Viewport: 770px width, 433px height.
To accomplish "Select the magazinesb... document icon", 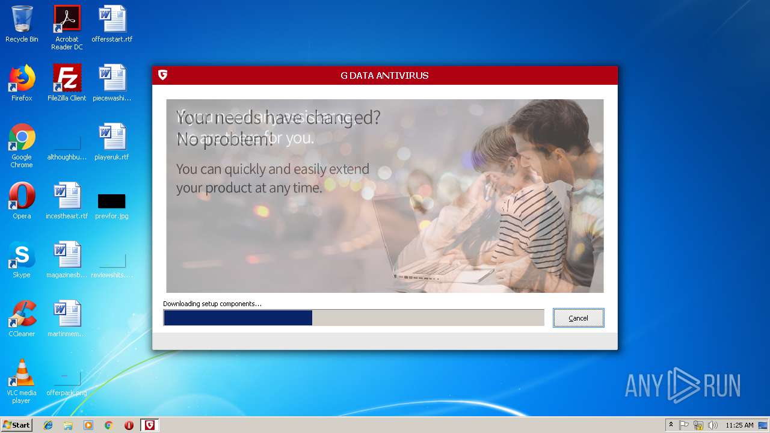I will click(x=67, y=260).
